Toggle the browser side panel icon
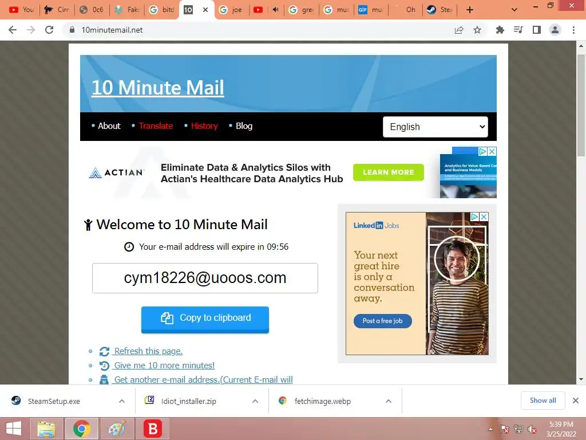 pyautogui.click(x=537, y=30)
